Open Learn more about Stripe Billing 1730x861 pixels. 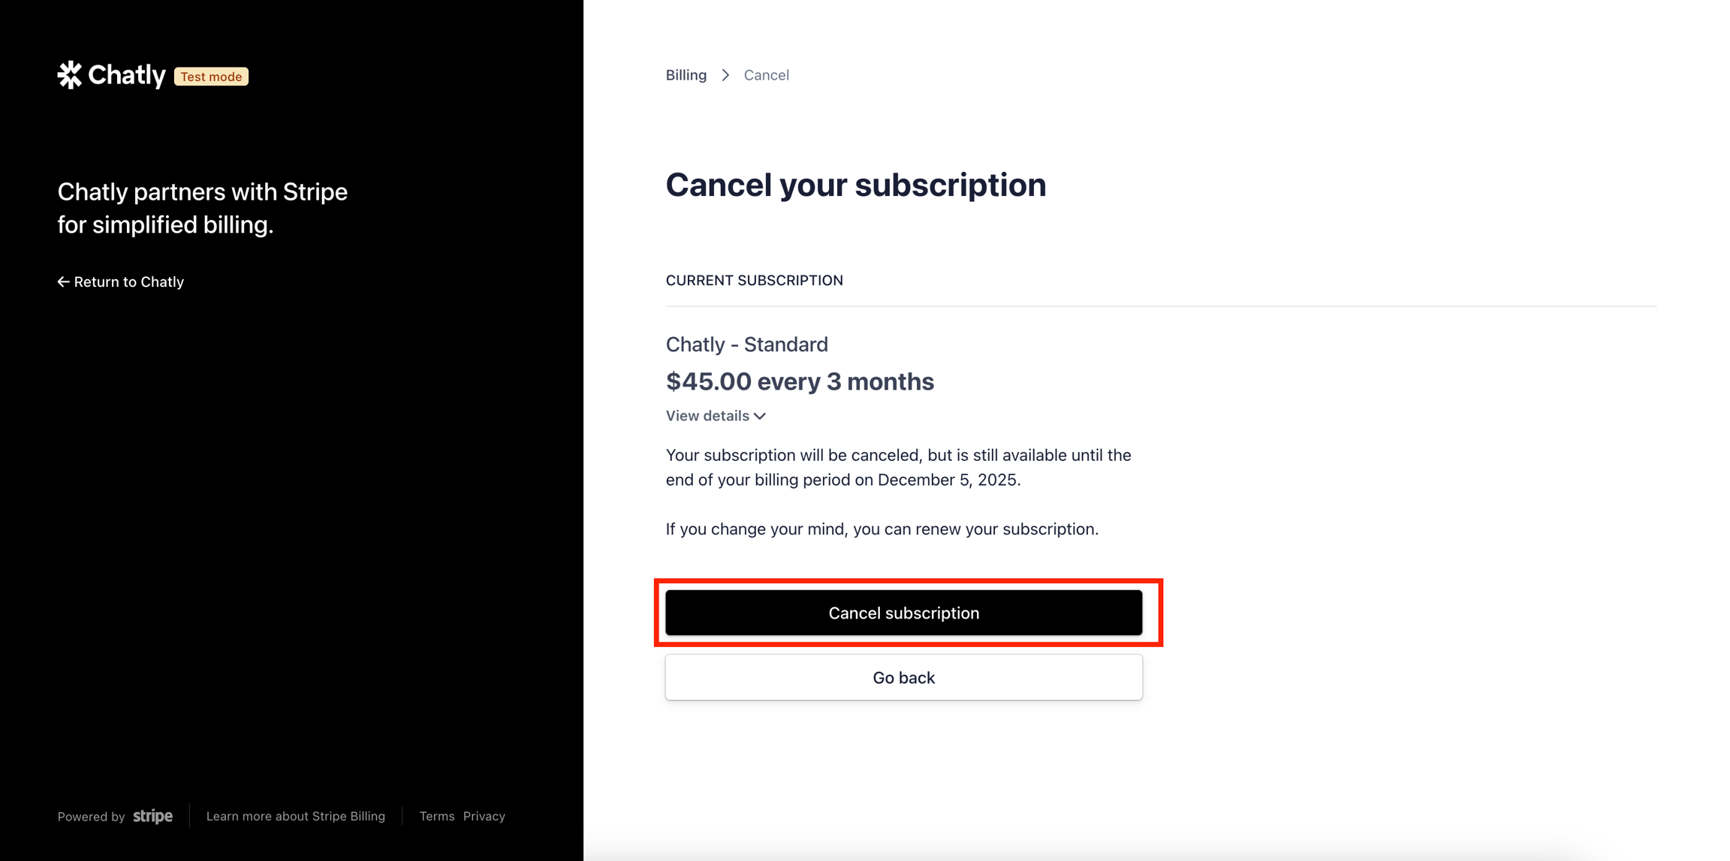tap(295, 816)
